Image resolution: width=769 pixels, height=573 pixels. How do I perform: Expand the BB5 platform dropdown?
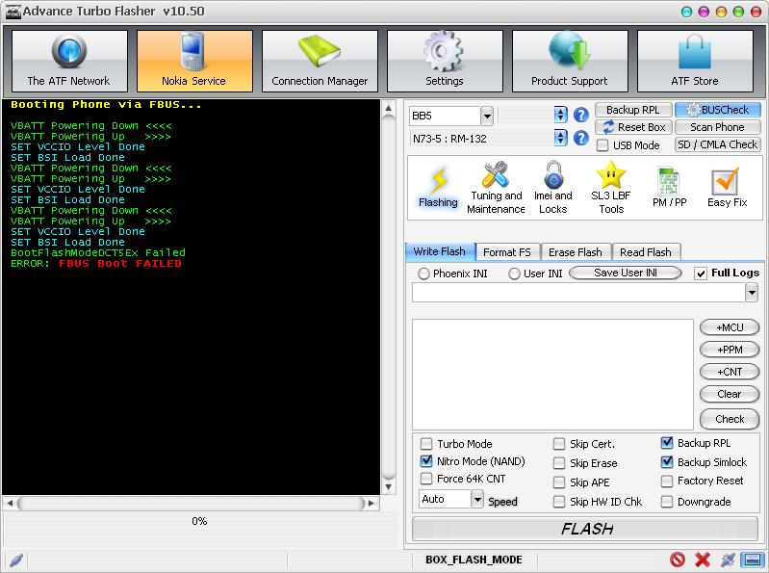point(486,116)
